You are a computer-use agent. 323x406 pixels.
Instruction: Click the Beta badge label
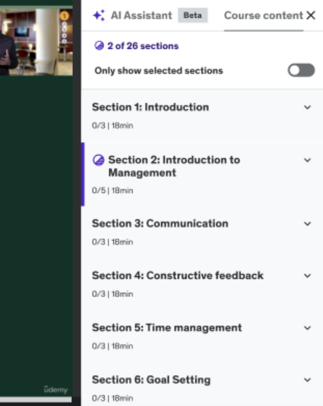193,16
